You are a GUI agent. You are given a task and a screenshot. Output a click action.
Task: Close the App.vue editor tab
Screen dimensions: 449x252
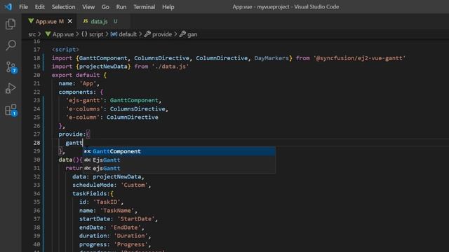[70, 21]
